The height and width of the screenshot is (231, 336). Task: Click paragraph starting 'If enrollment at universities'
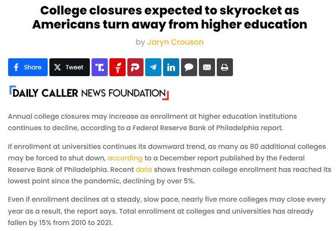pos(169,164)
